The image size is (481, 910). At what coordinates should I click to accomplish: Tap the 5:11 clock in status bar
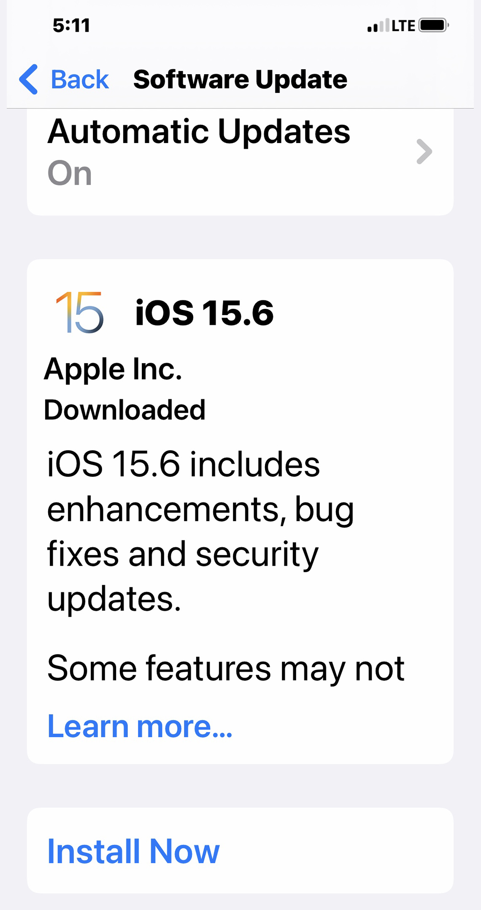point(71,26)
